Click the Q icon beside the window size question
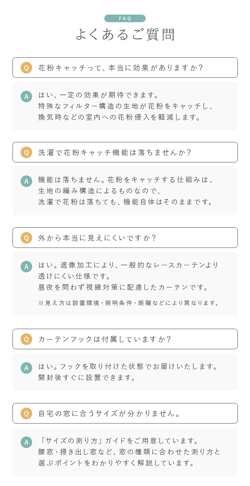 point(26,413)
